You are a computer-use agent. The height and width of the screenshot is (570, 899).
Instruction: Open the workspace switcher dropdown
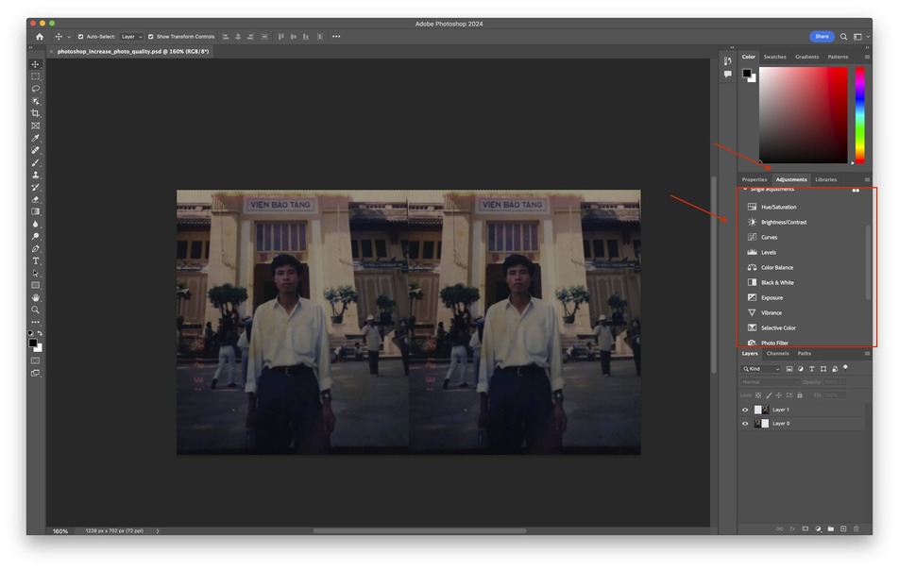click(860, 37)
